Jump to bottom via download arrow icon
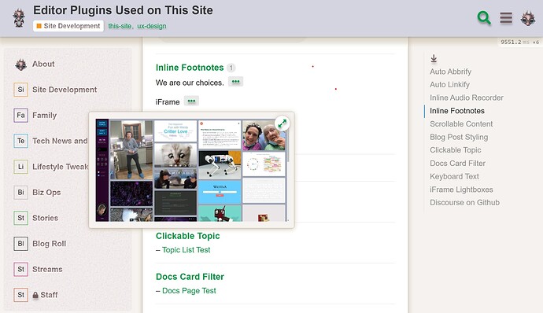Screen dimensions: 543x313 click(434, 58)
